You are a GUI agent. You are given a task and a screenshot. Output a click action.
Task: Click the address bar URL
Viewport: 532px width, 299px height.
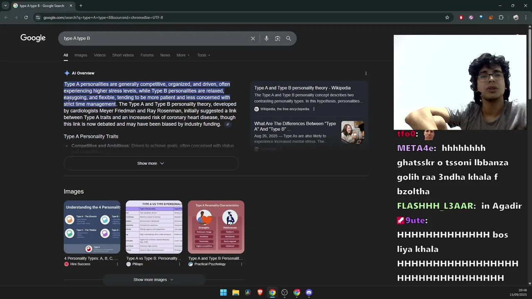(x=103, y=17)
